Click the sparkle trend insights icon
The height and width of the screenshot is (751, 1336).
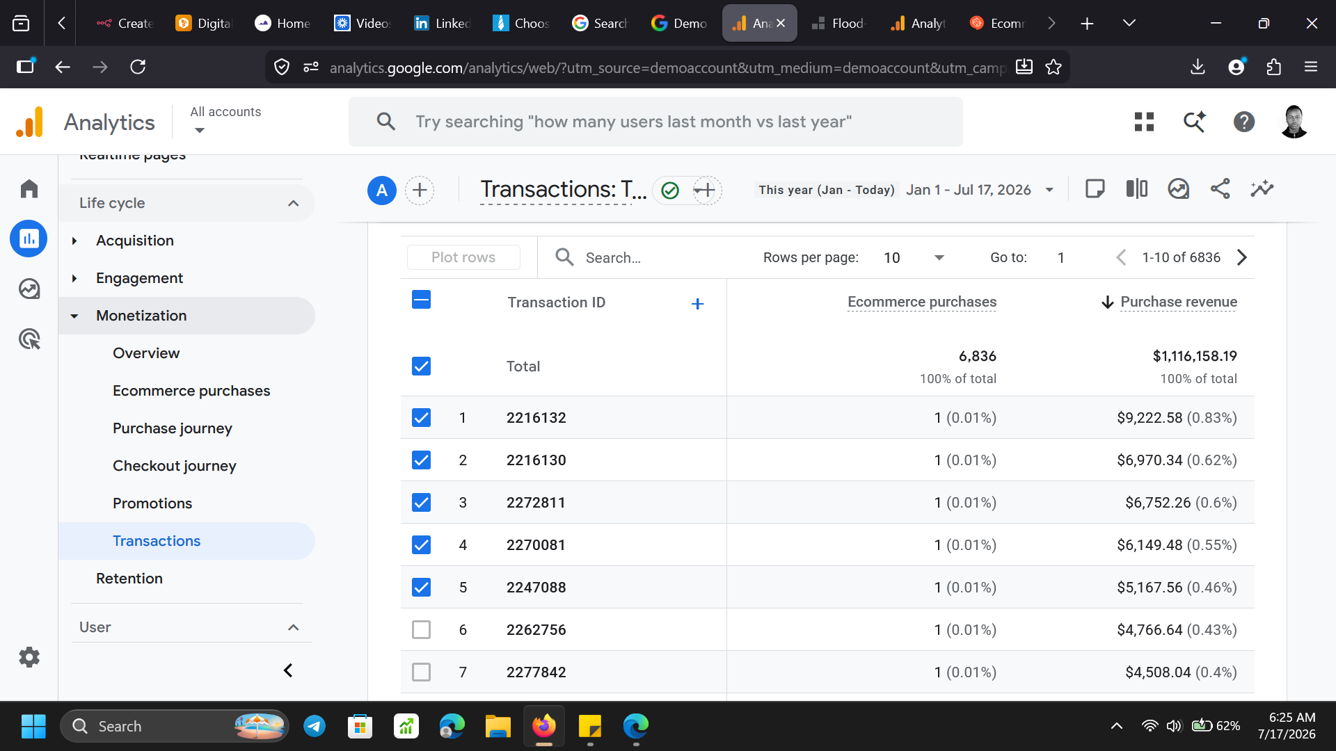point(1262,189)
